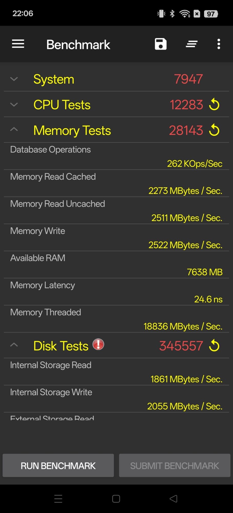
Task: Open the three-dot overflow menu
Action: click(x=218, y=44)
